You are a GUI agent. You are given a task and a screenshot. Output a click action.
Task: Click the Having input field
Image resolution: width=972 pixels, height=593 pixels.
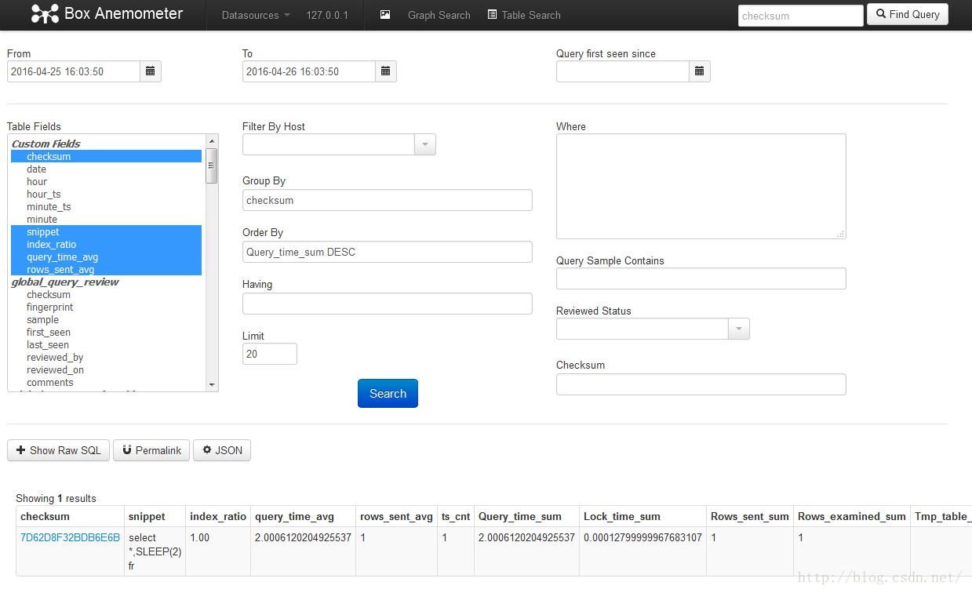pos(388,304)
